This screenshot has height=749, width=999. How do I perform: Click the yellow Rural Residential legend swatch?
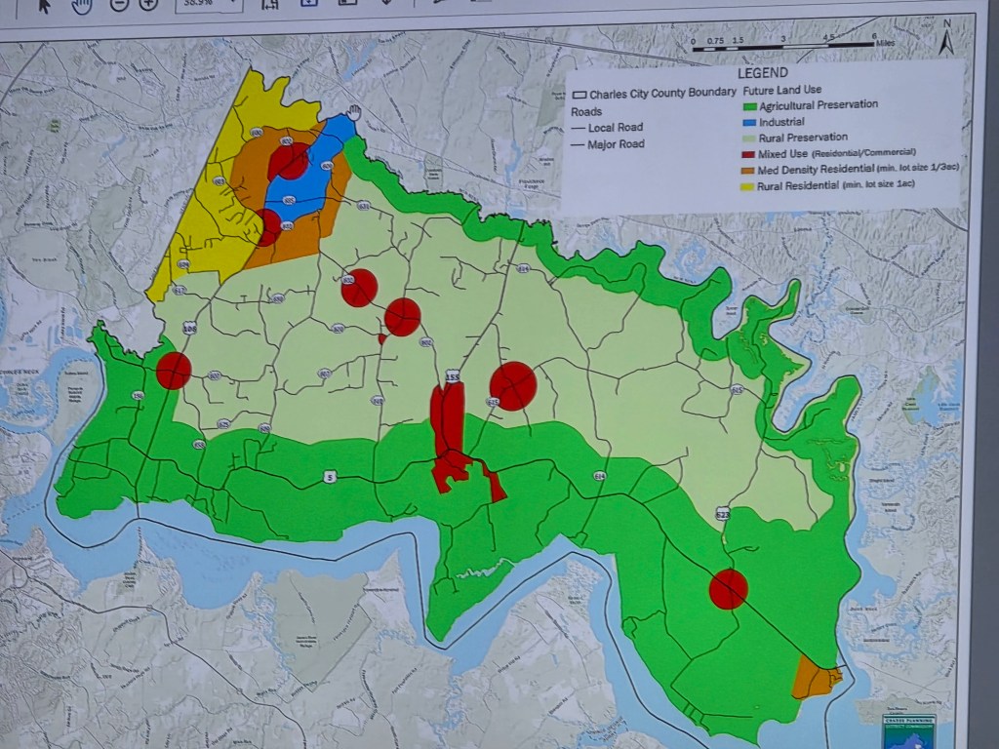750,185
